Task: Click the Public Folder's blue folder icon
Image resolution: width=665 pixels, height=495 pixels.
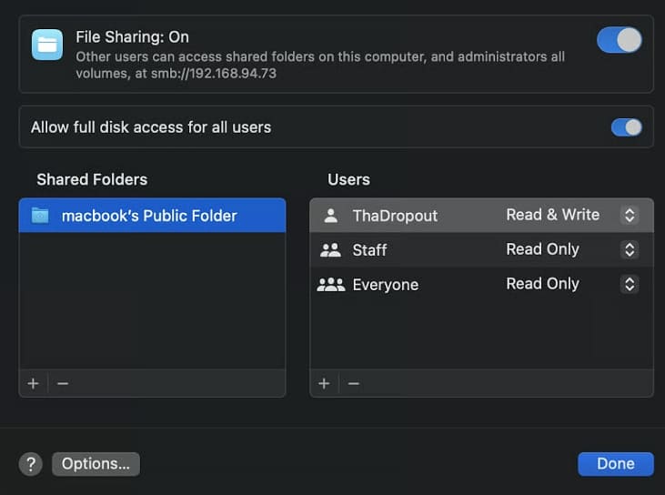Action: coord(40,216)
